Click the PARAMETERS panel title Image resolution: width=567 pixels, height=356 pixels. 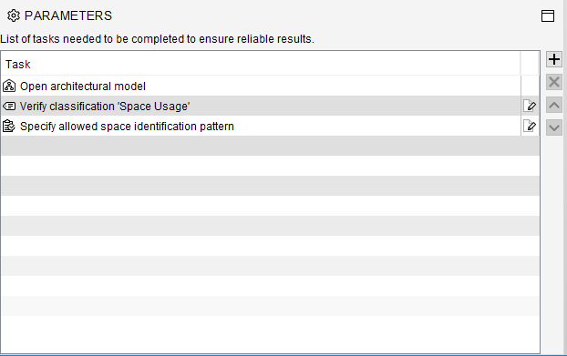pos(68,15)
